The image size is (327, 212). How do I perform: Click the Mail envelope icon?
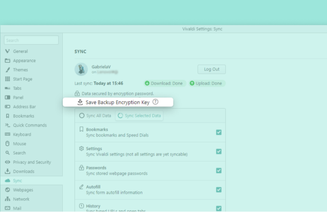(8, 208)
